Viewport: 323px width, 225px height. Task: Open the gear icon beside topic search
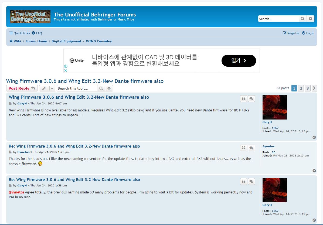tap(109, 88)
